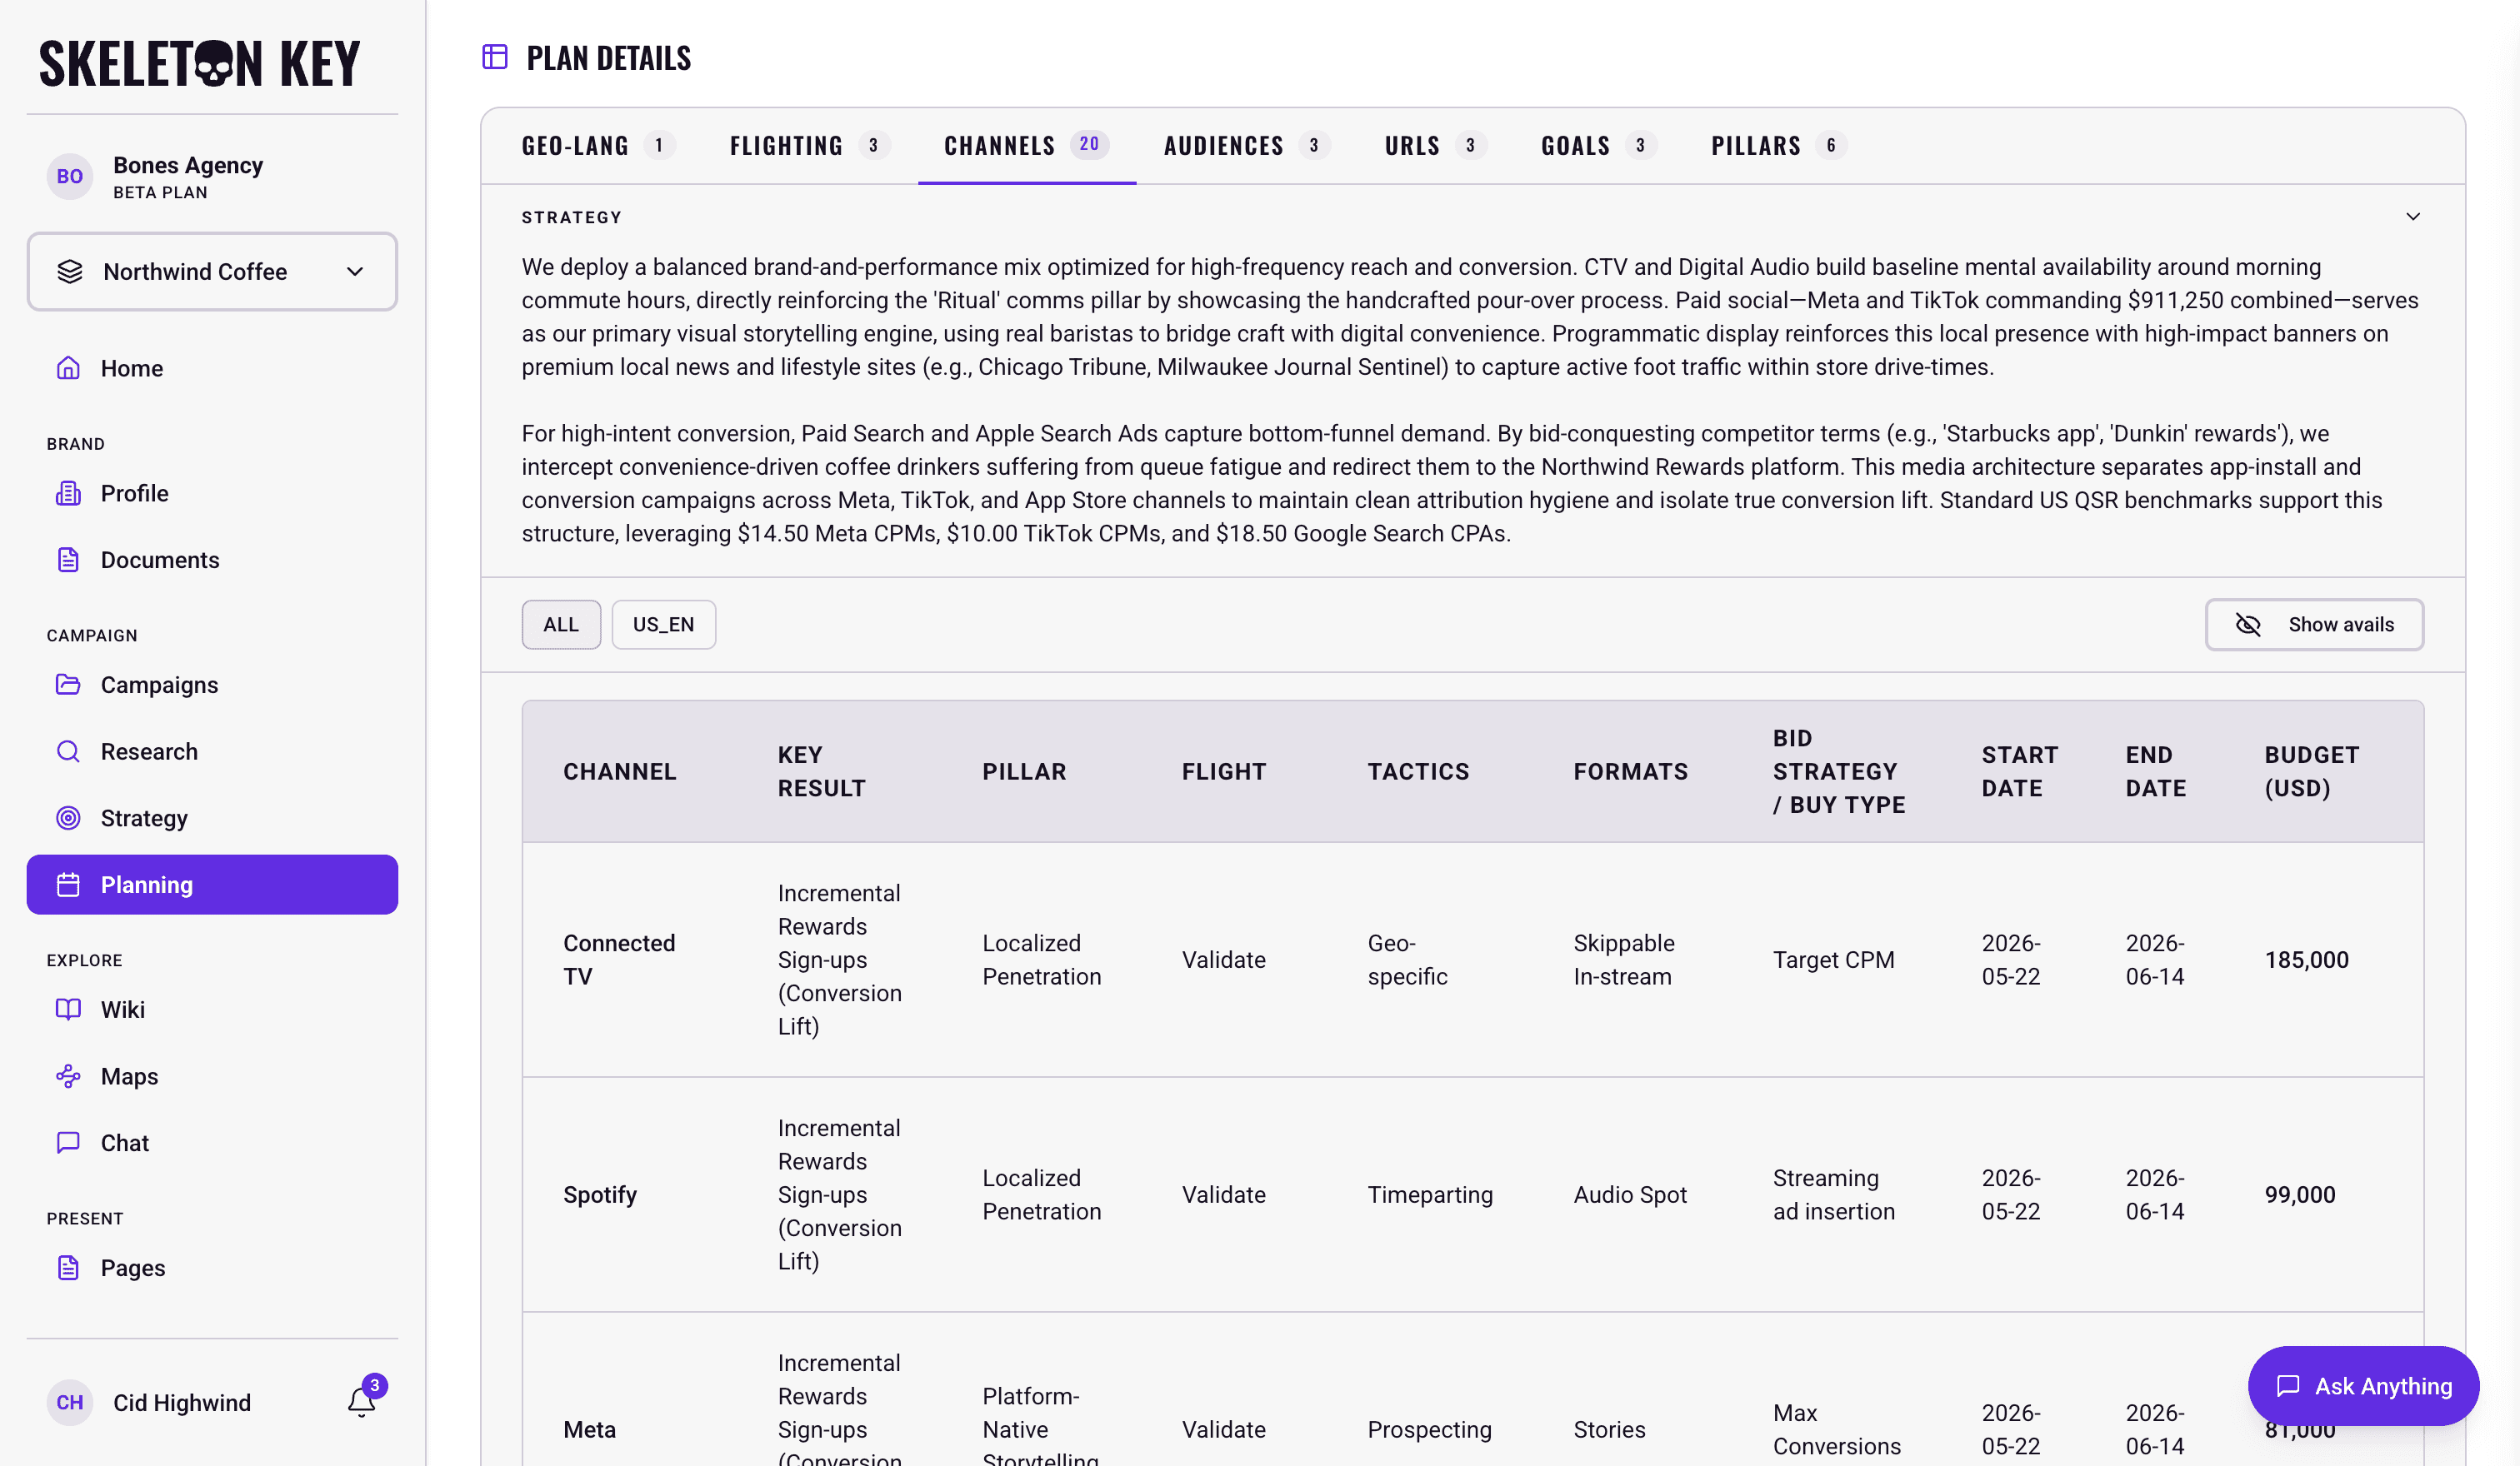Screen dimensions: 2520x1466
Task: Open the Ask Anything assistant
Action: tap(2364, 1386)
